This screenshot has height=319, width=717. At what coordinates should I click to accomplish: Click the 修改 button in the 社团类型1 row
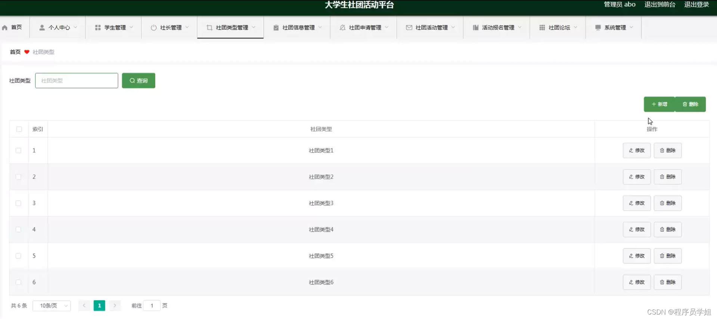[x=637, y=151]
